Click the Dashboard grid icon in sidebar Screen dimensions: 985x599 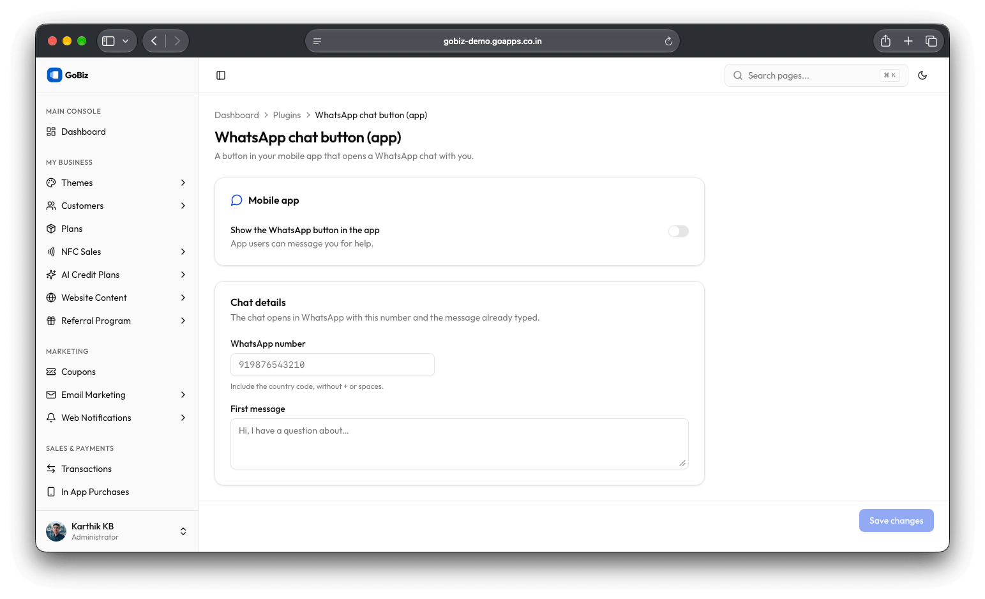click(x=51, y=132)
